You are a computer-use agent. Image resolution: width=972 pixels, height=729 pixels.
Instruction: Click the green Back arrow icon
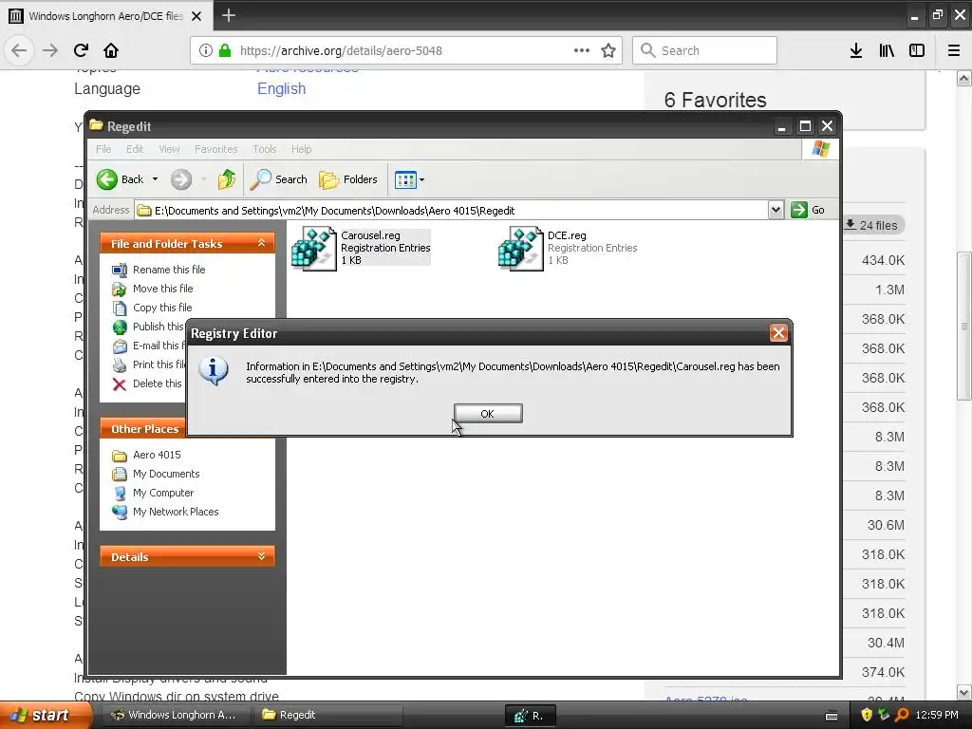pyautogui.click(x=106, y=179)
